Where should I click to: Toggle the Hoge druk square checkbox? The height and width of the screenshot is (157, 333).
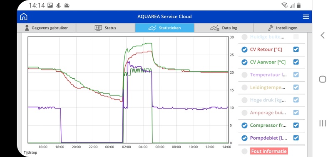point(296,100)
